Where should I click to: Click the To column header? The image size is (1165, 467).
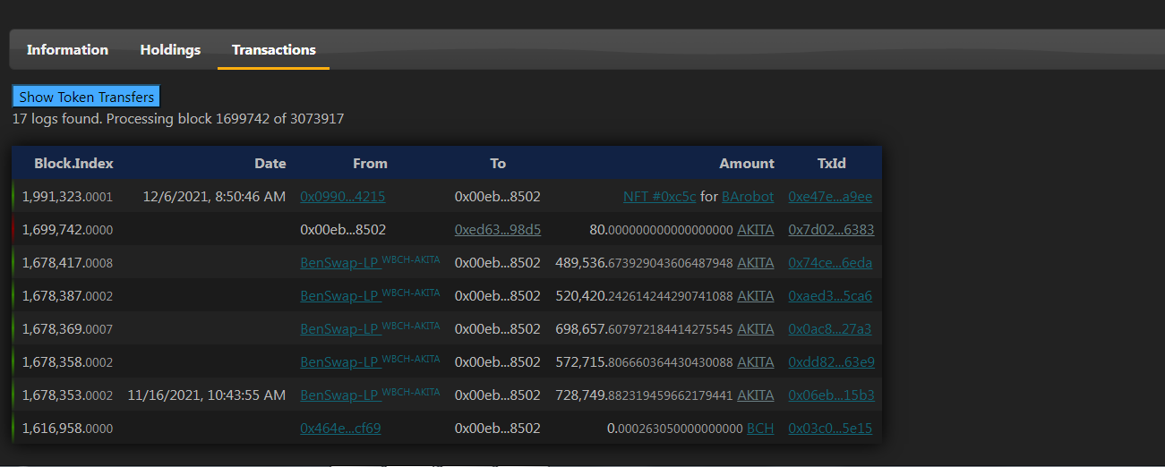coord(498,163)
